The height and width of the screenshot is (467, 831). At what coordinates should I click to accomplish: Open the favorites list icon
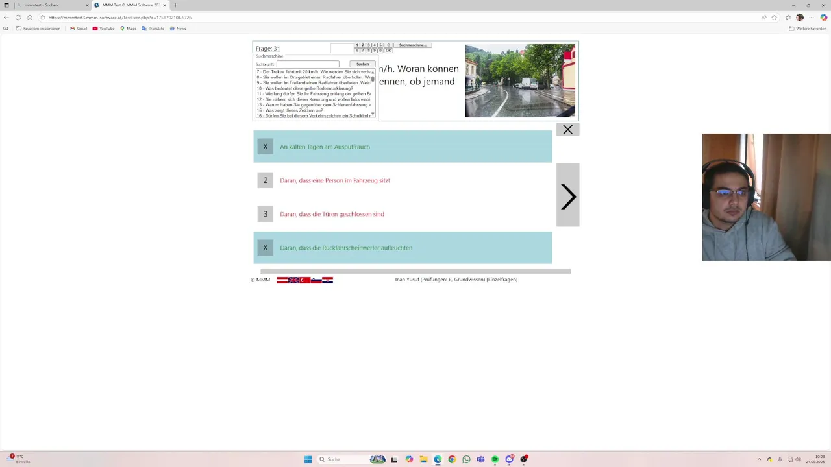788,18
